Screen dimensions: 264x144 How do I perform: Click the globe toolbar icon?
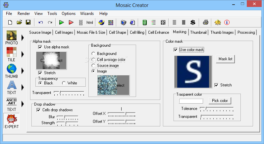pyautogui.click(x=101, y=23)
